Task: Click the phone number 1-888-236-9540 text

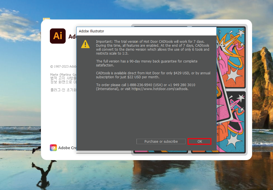Action: coord(140,85)
